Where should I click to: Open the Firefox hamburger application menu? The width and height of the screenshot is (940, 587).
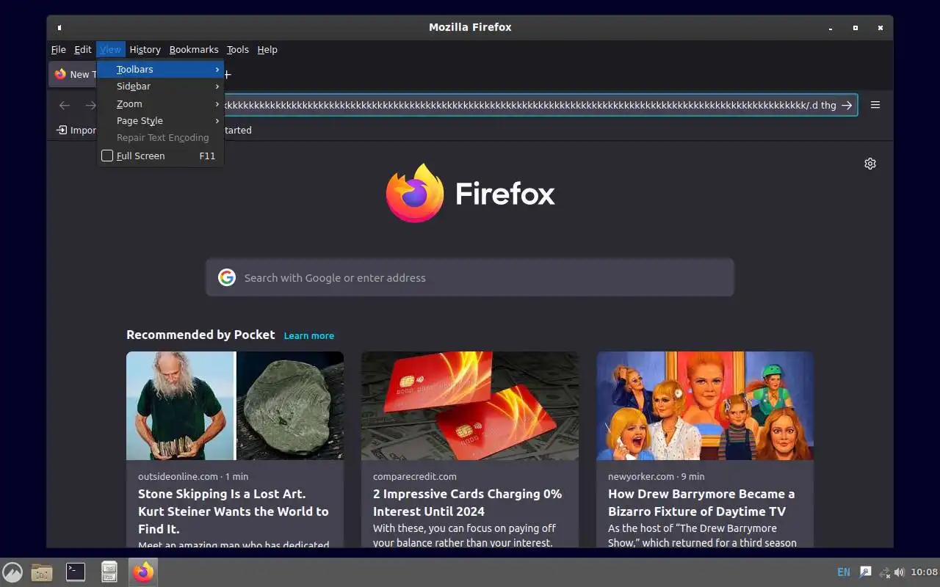pos(875,105)
